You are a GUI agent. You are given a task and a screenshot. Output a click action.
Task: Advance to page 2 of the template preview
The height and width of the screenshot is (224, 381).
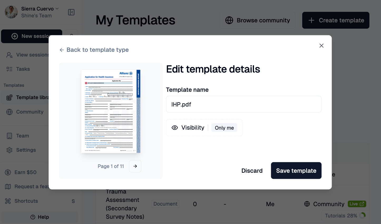click(x=135, y=166)
